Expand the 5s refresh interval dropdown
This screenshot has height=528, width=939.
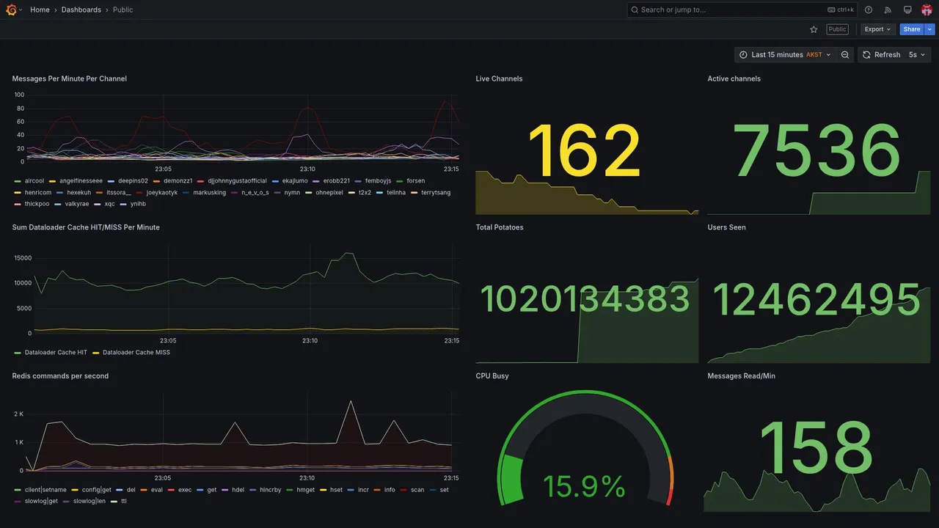[x=917, y=55]
